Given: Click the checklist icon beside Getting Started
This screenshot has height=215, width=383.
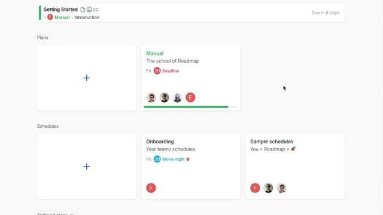Looking at the screenshot, I should (x=96, y=10).
